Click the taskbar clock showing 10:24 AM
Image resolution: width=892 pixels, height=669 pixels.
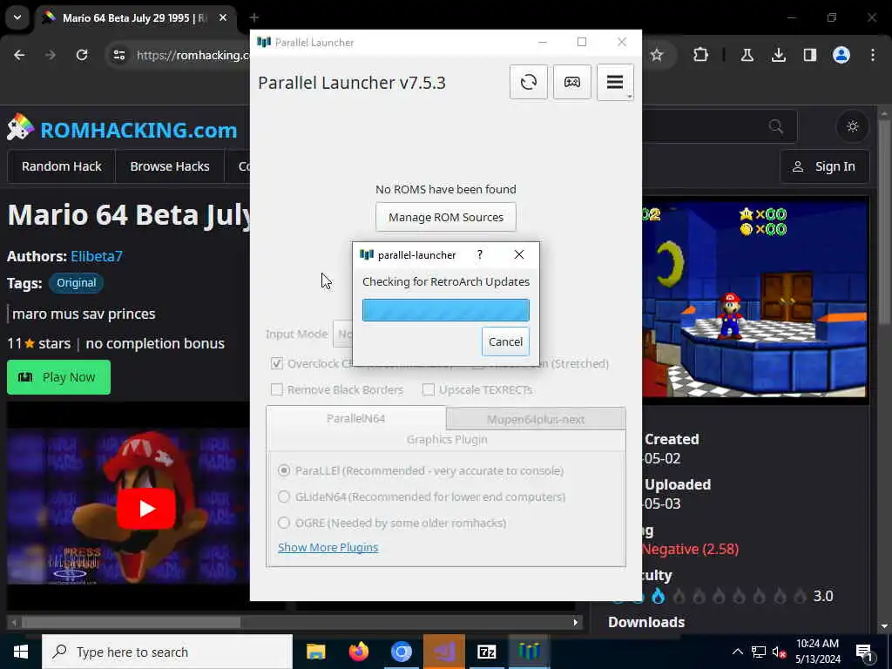tap(817, 652)
